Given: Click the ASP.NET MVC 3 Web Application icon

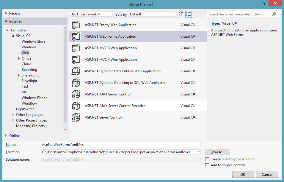Looking at the screenshot, I should [x=76, y=48].
